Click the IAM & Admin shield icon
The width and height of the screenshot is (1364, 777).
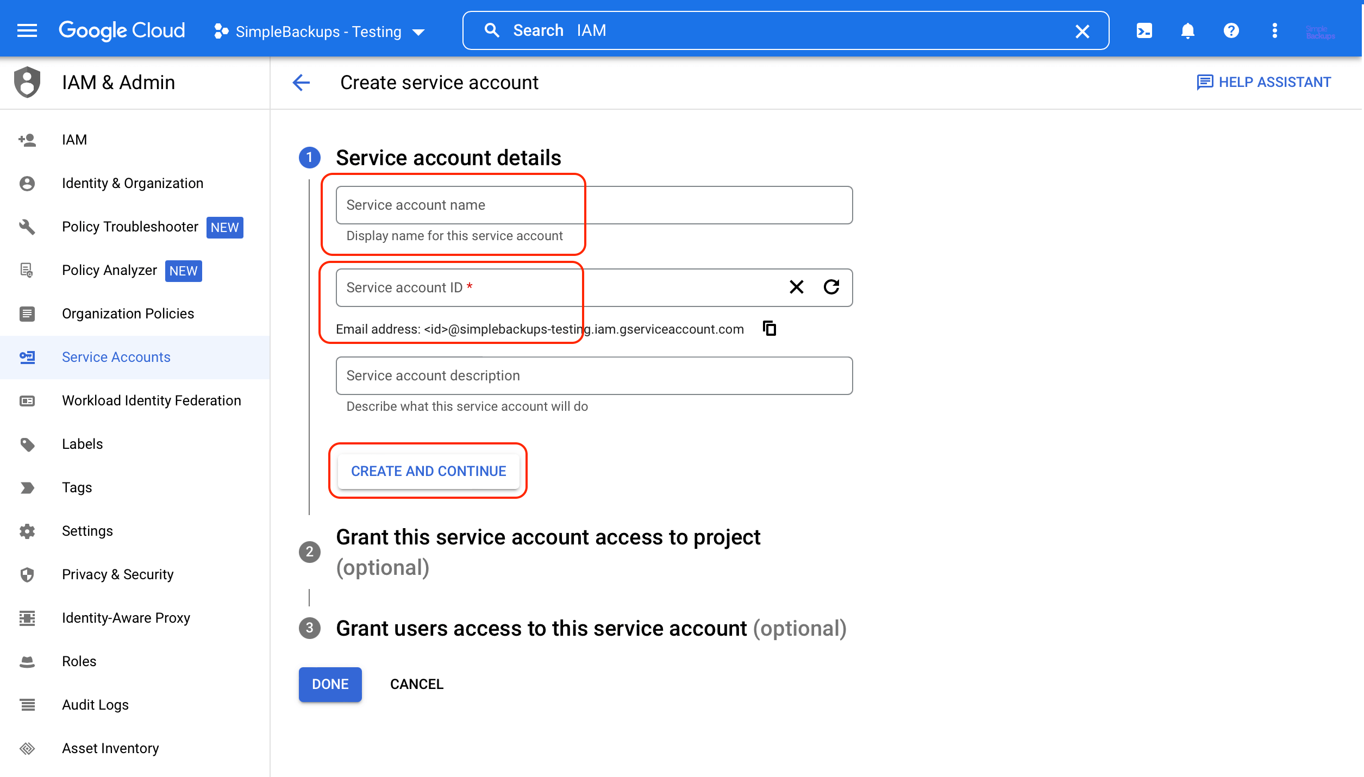[x=27, y=82]
